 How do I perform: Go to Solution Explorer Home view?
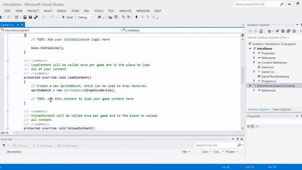click(x=261, y=31)
